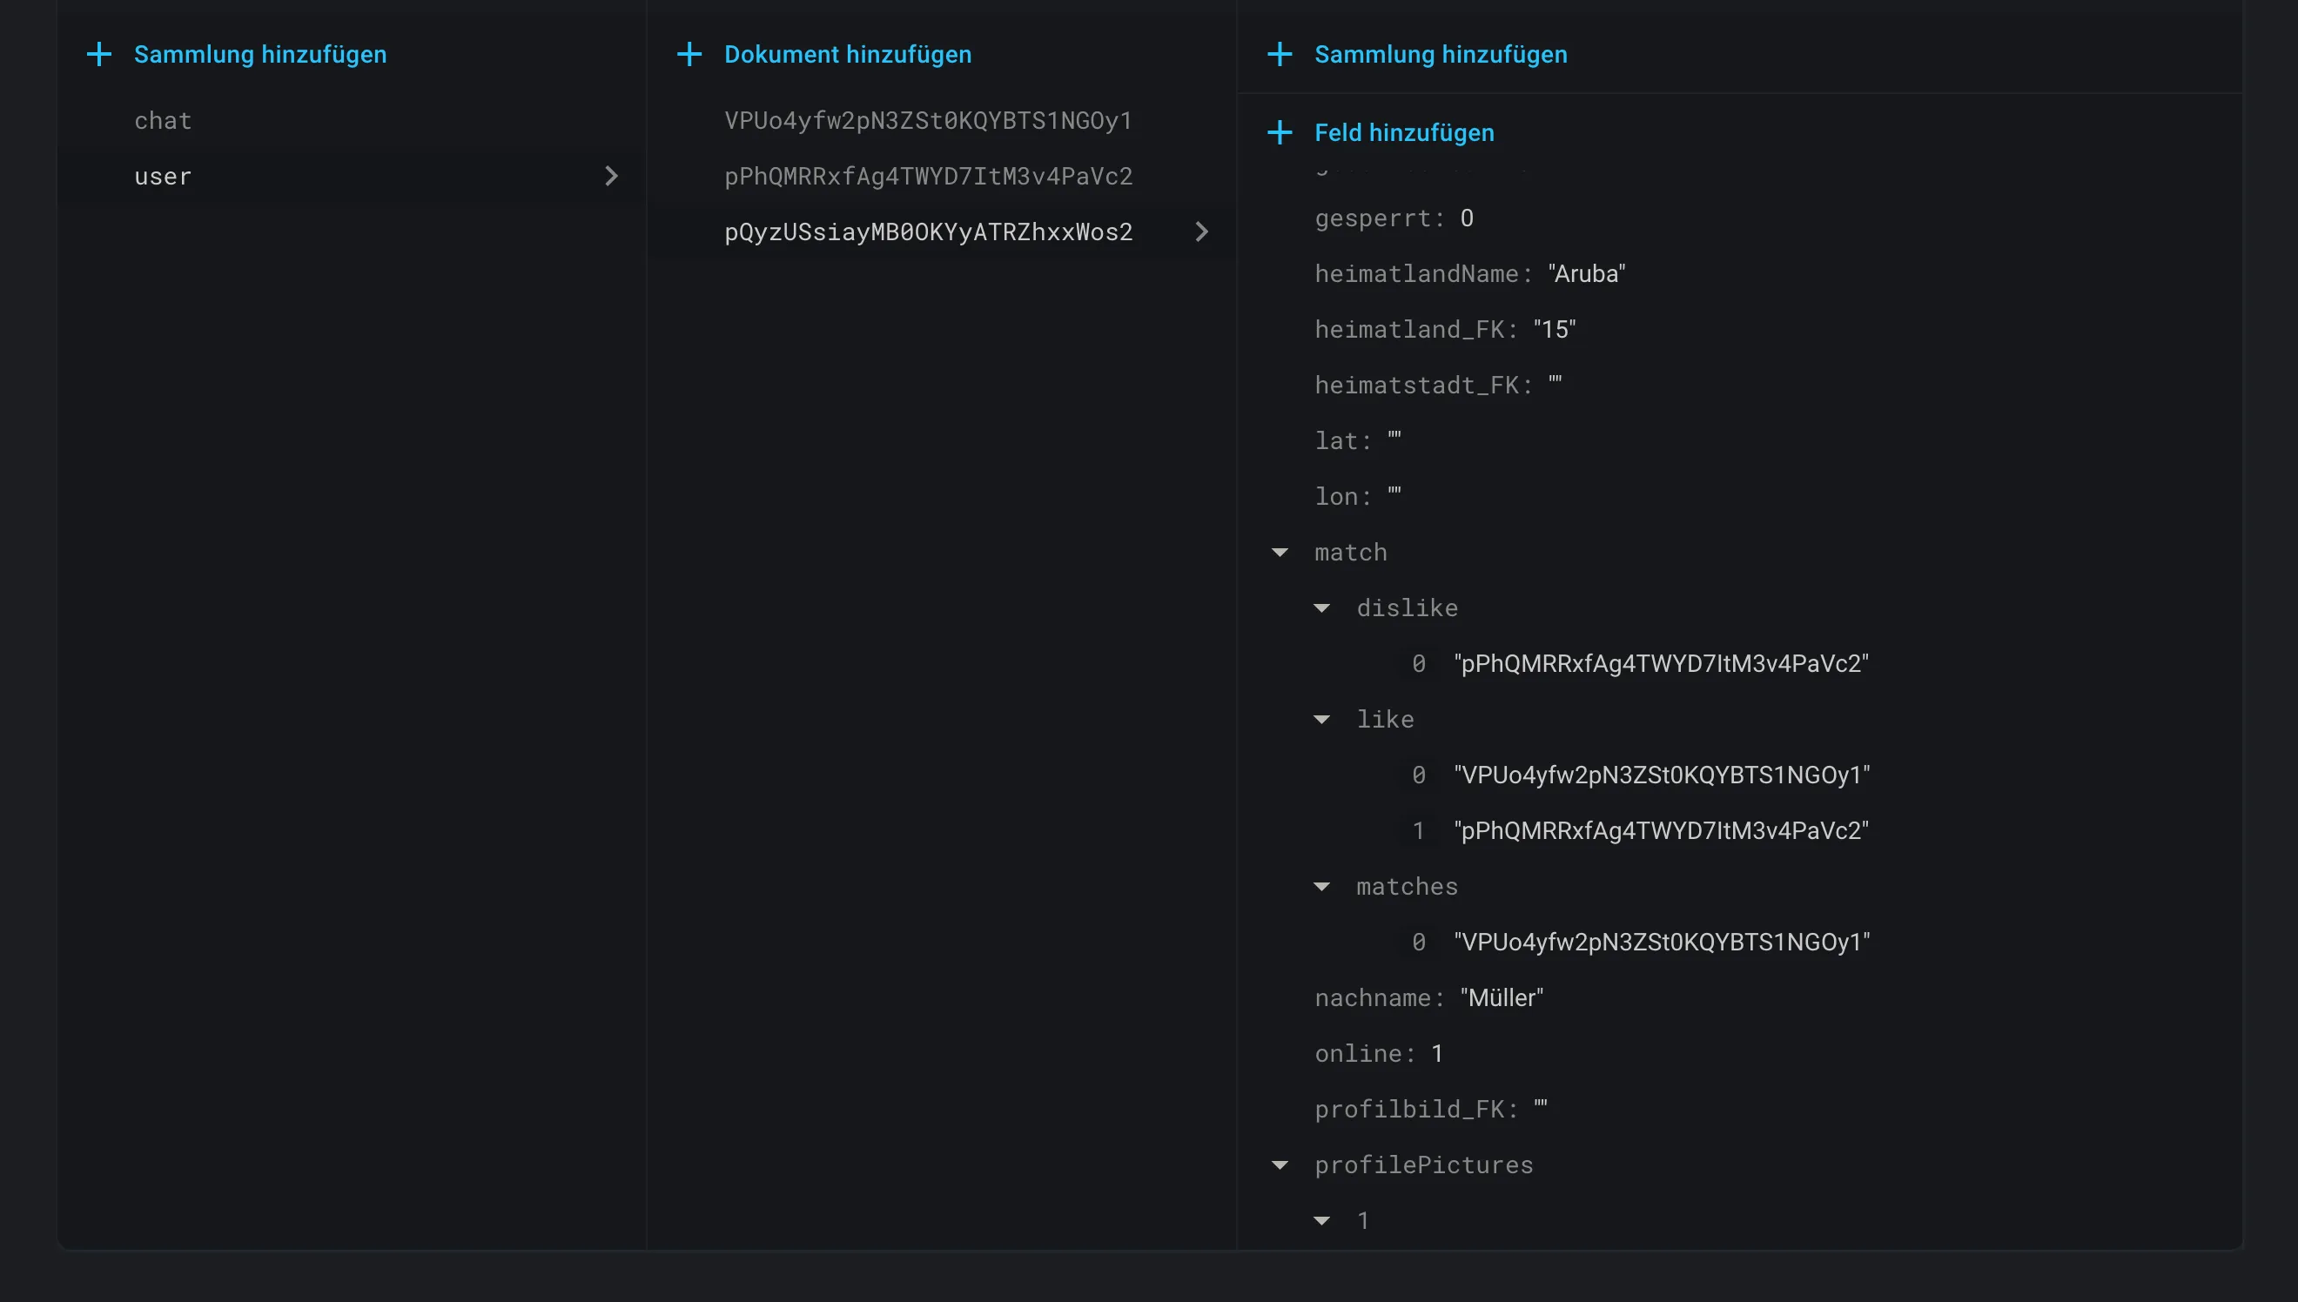Collapse item 1 under profilePictures
Viewport: 2298px width, 1302px height.
(x=1321, y=1220)
